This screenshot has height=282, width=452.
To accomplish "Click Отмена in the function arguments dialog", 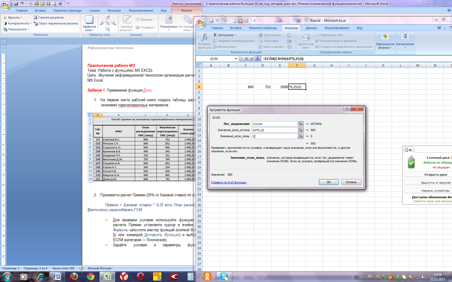I will [351, 182].
